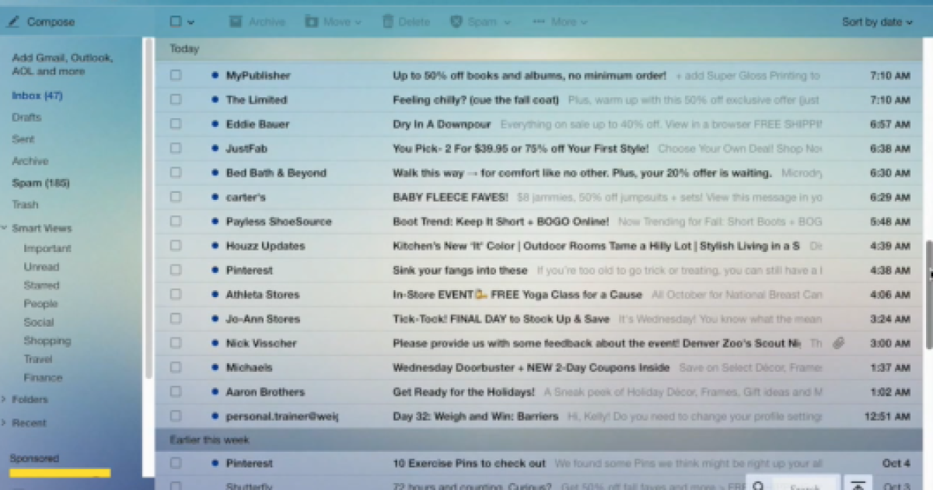Open "Tick-Tock! FINAL DAY to Stock Up & Save"
The height and width of the screenshot is (490, 933).
click(501, 319)
